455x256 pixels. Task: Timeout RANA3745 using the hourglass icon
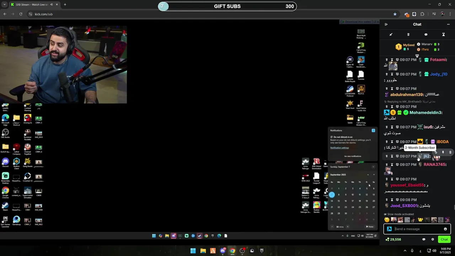click(392, 165)
